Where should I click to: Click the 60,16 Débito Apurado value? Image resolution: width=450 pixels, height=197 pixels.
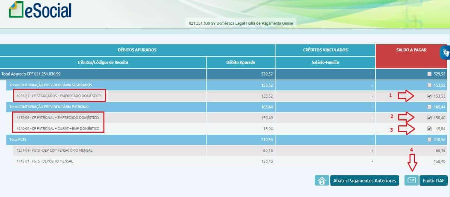pyautogui.click(x=268, y=150)
